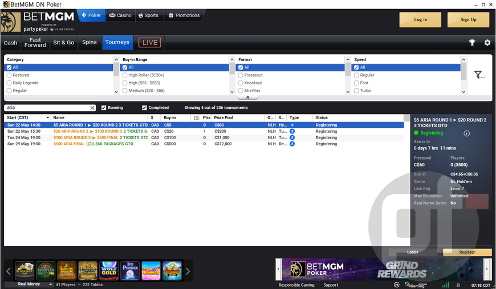Click the BetMGM lion logo

(11, 22)
